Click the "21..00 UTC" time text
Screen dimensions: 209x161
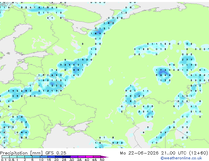click(x=174, y=153)
